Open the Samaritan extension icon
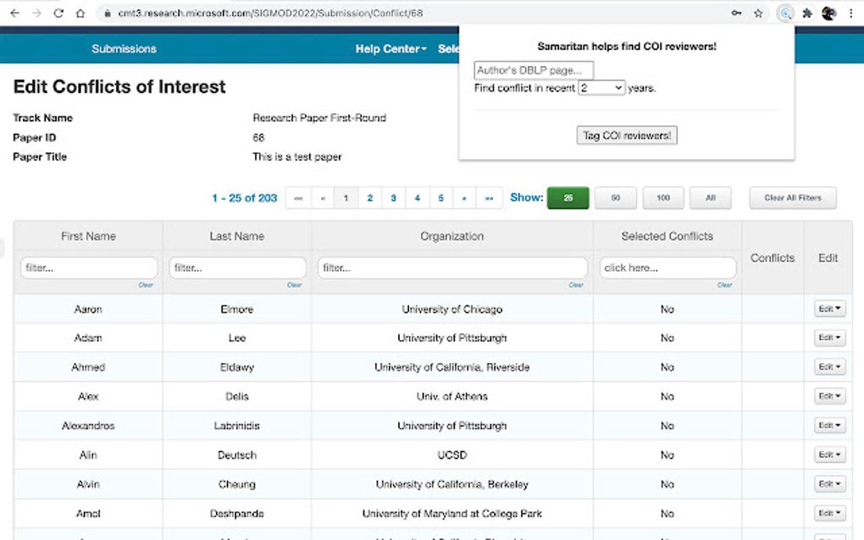The image size is (864, 540). tap(785, 14)
